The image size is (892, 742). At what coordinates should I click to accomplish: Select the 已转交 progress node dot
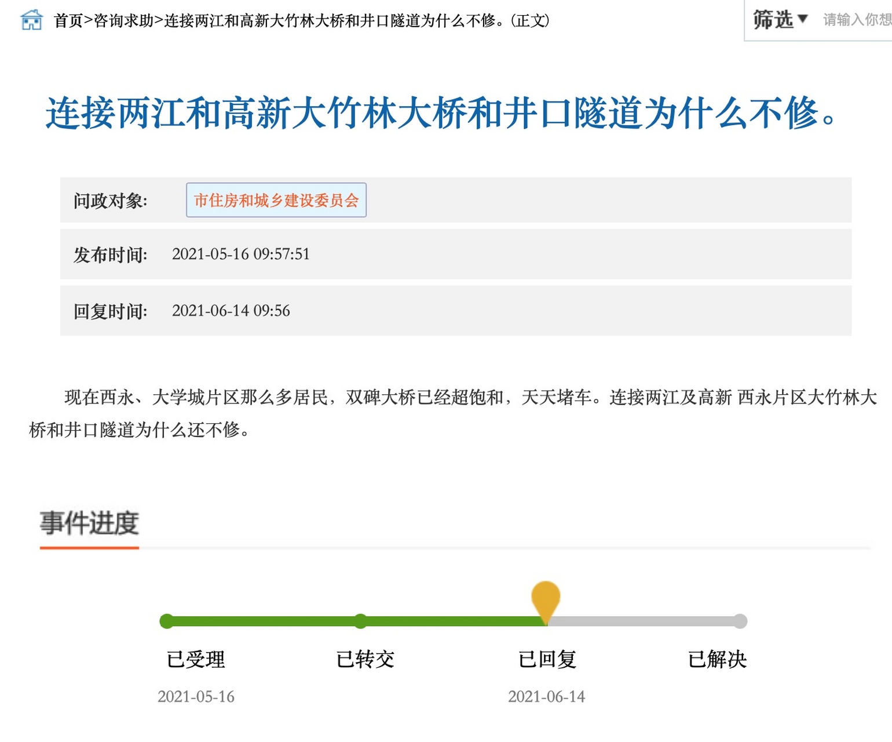(361, 621)
